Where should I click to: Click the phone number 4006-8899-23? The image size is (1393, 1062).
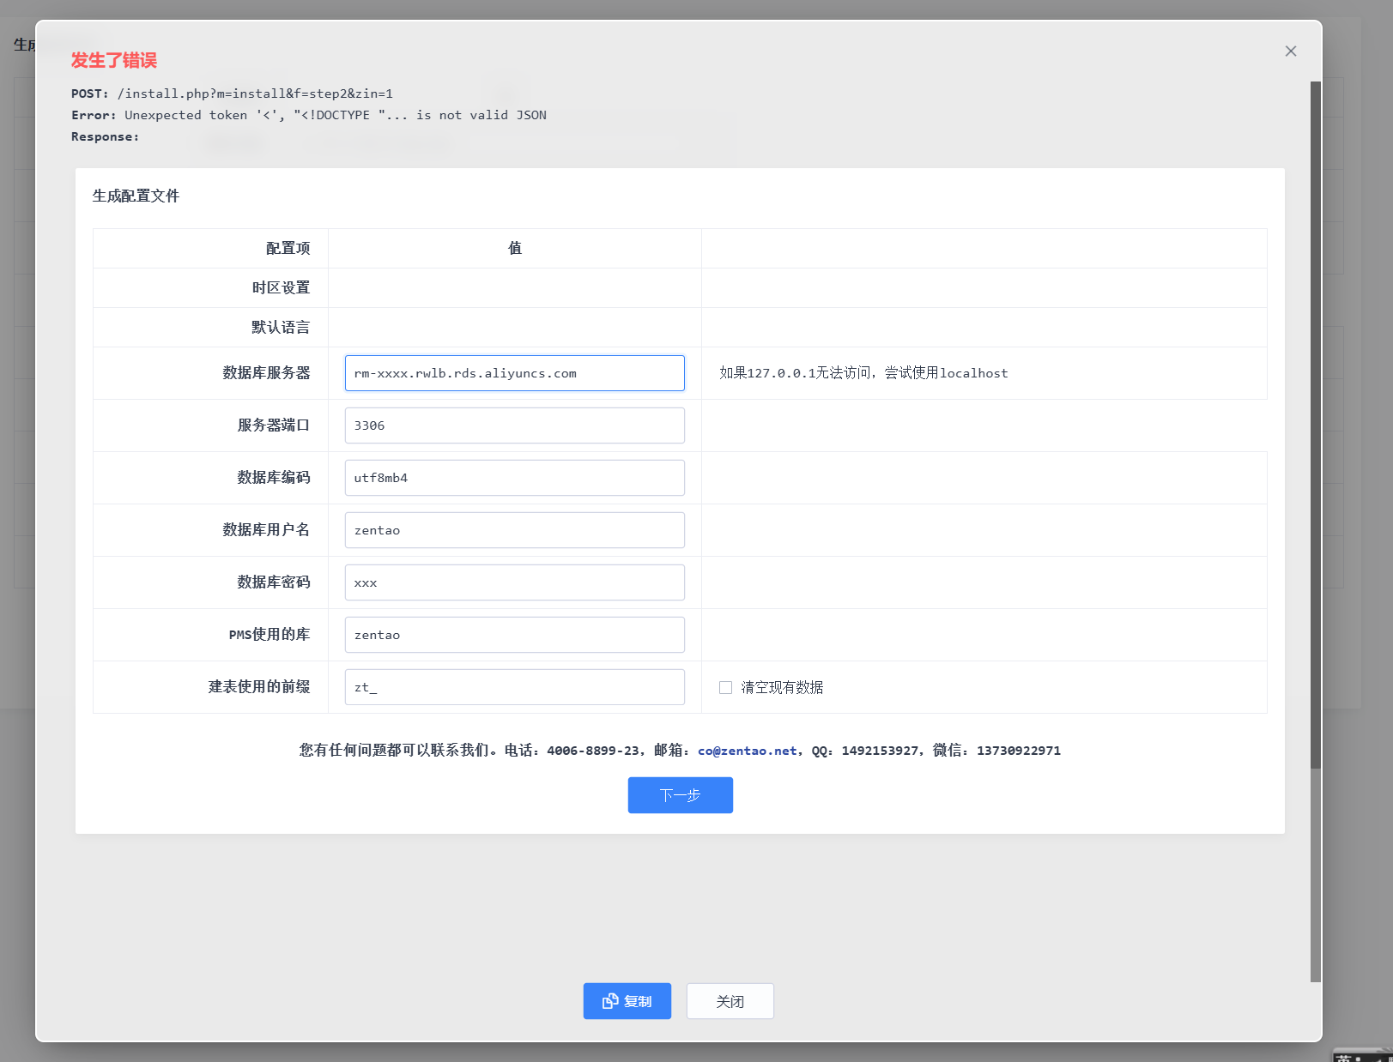tap(593, 751)
